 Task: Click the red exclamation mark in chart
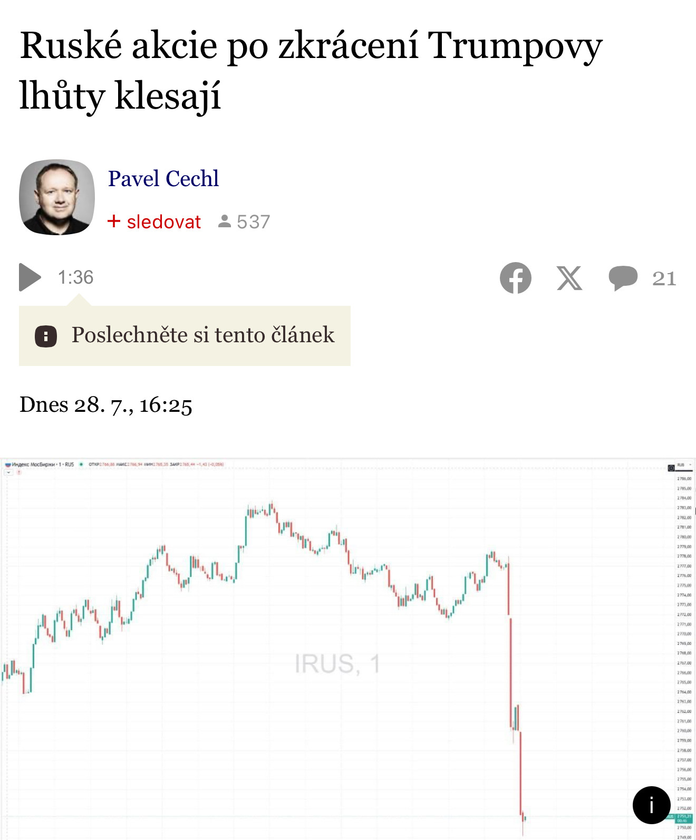19,472
